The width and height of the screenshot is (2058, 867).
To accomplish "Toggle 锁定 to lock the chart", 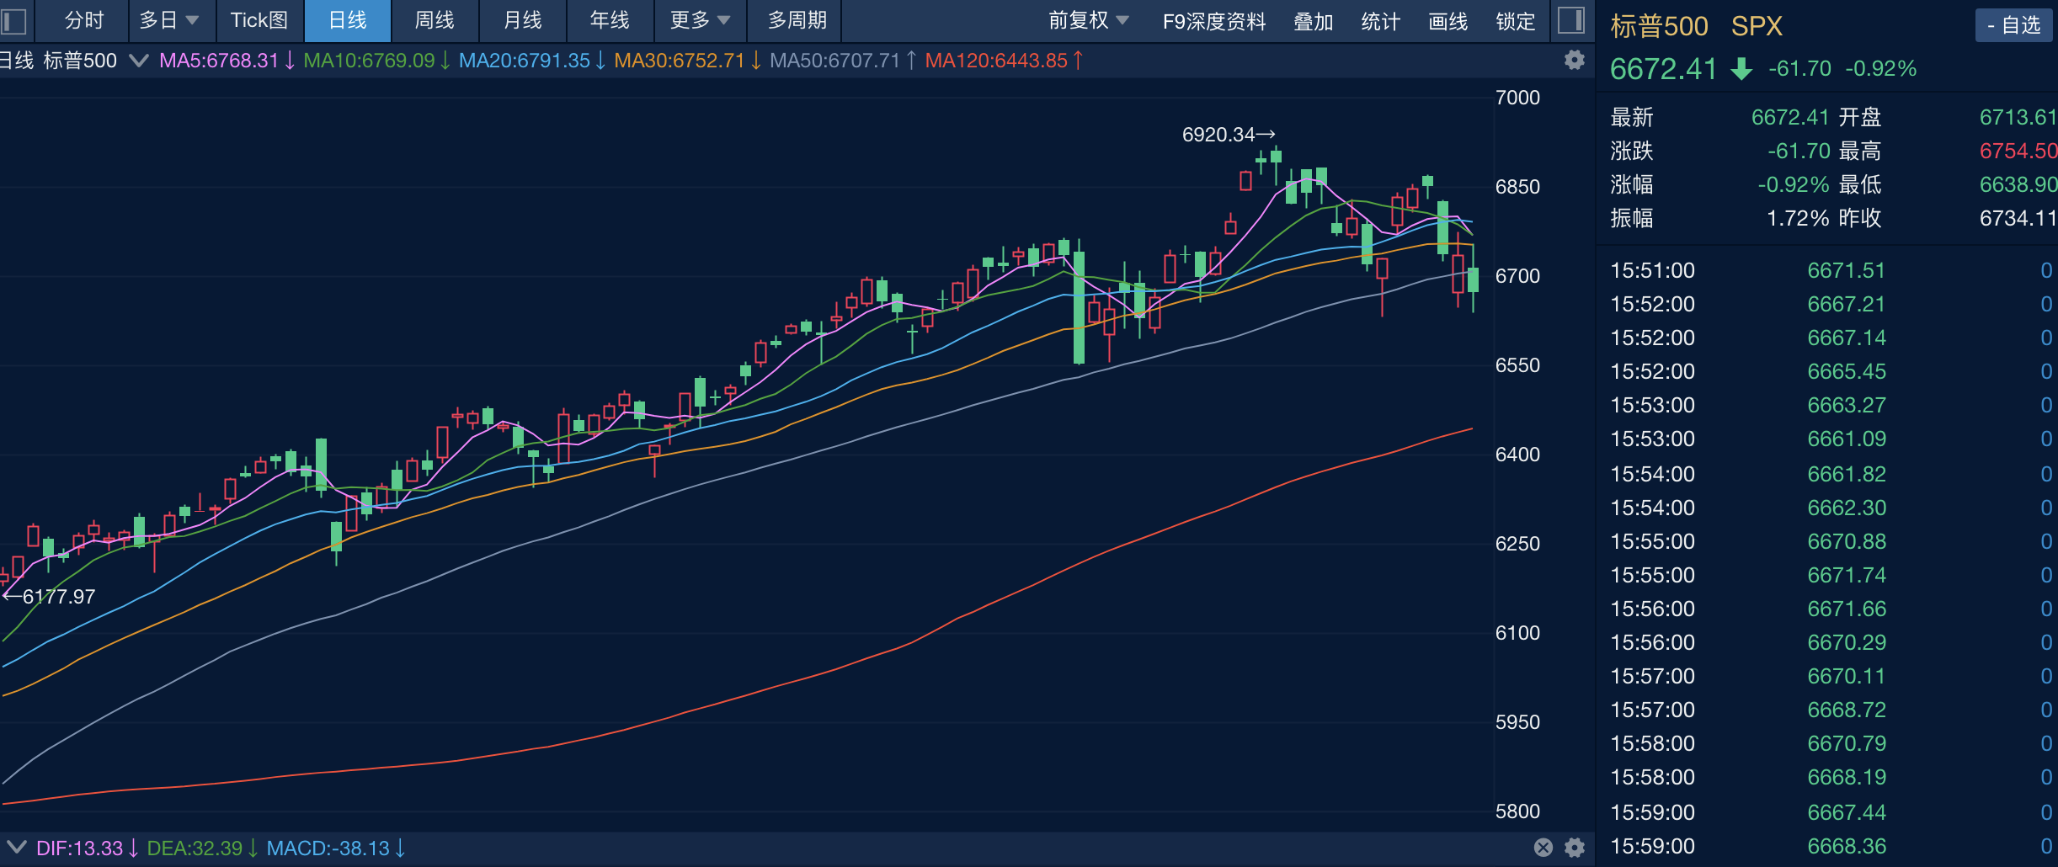I will 1515,22.
